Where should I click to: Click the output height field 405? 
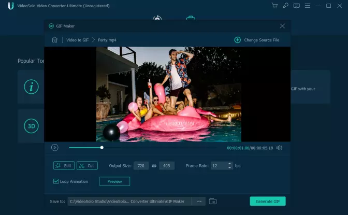pyautogui.click(x=167, y=166)
